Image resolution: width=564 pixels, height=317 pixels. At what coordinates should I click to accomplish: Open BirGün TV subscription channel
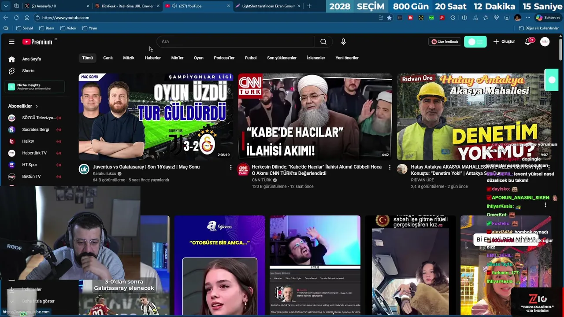pyautogui.click(x=35, y=177)
